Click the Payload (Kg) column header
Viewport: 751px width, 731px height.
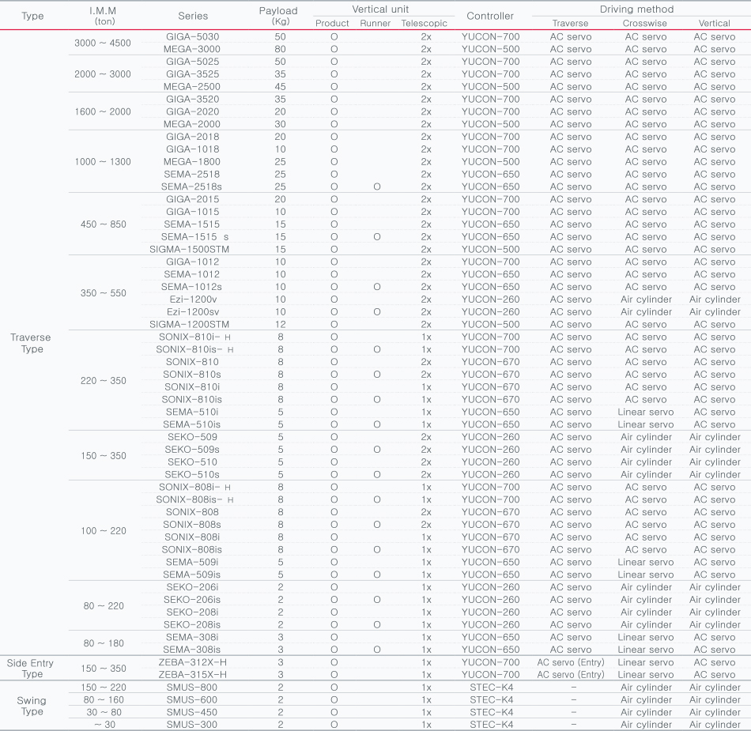[278, 16]
